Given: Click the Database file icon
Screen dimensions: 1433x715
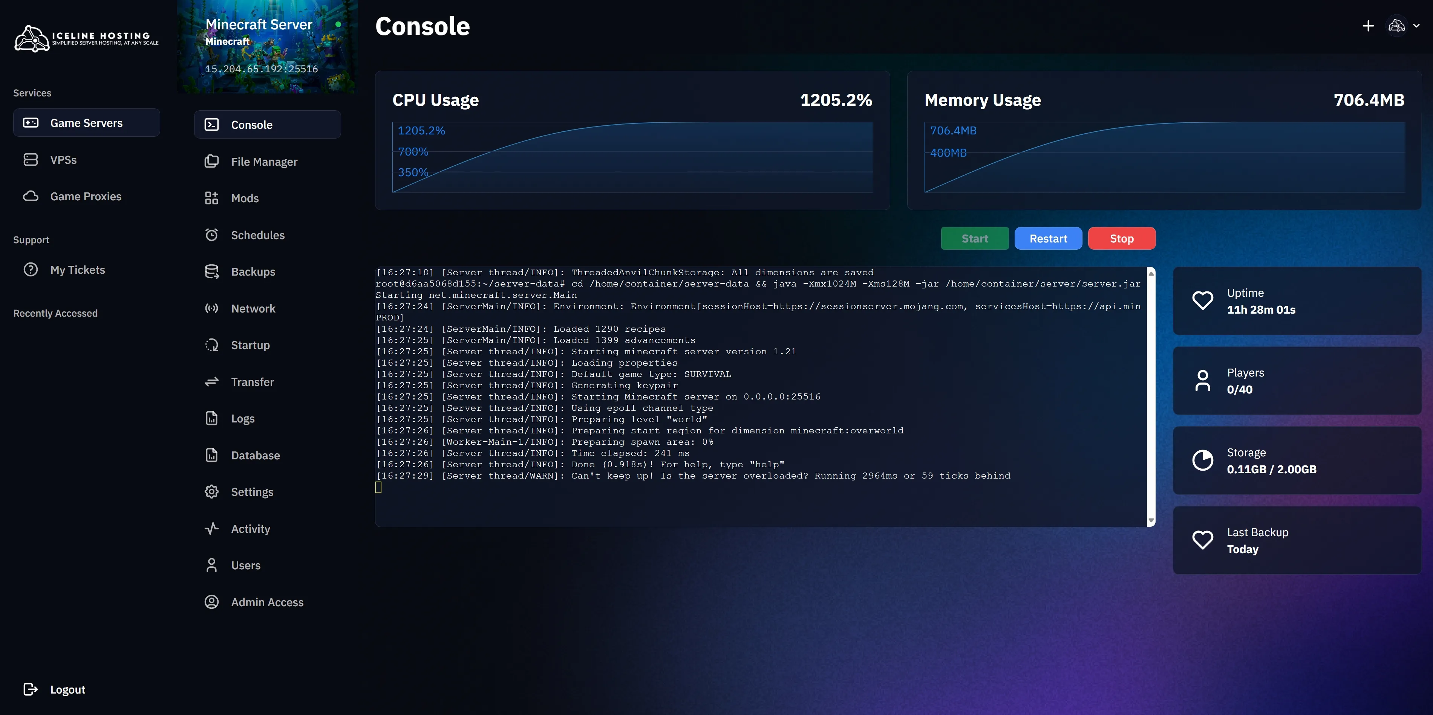Looking at the screenshot, I should (211, 455).
